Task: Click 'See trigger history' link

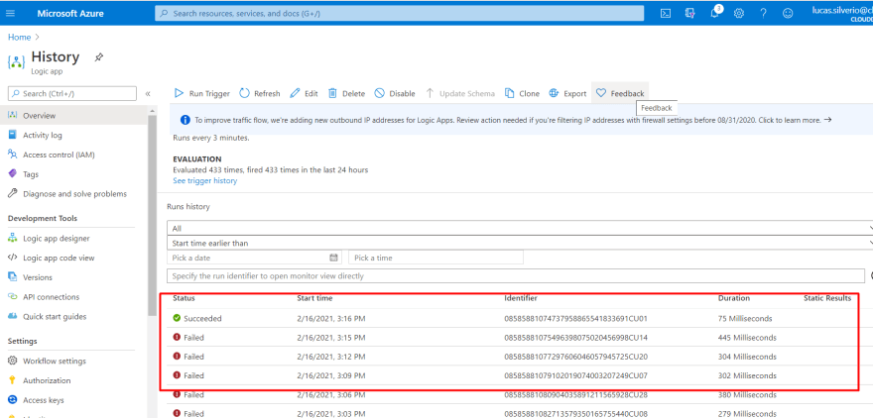Action: point(204,181)
